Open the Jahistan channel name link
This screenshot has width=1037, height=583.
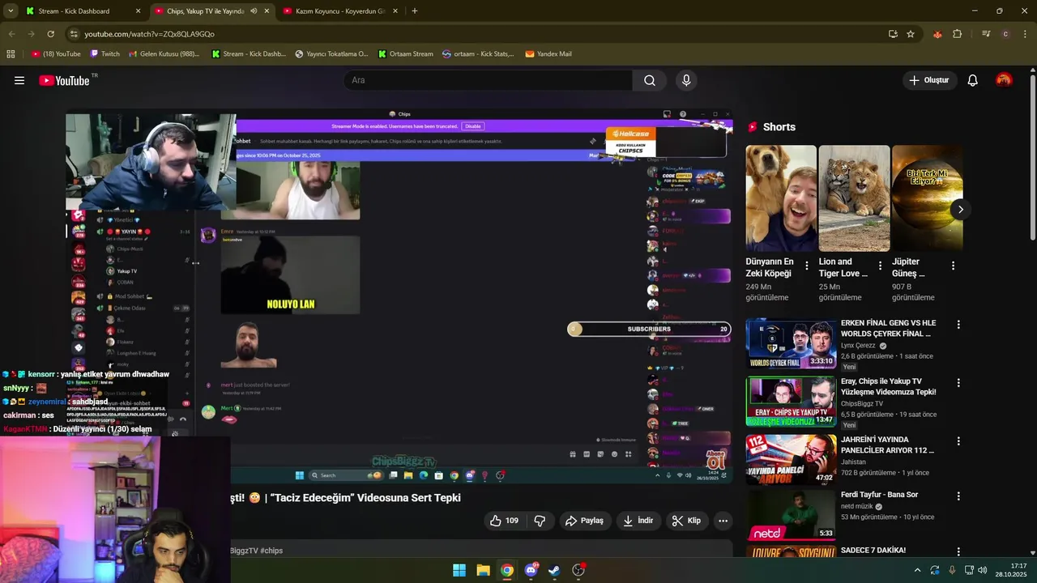[853, 462]
